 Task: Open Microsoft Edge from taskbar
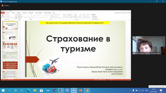pos(28,90)
